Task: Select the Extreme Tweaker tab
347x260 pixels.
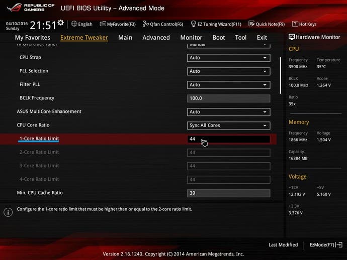Action: point(84,38)
